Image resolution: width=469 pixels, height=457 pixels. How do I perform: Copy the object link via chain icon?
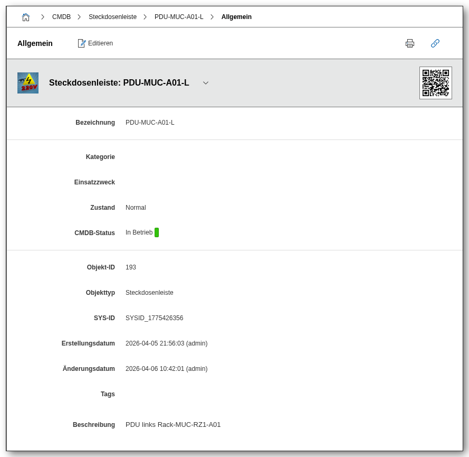pyautogui.click(x=435, y=43)
